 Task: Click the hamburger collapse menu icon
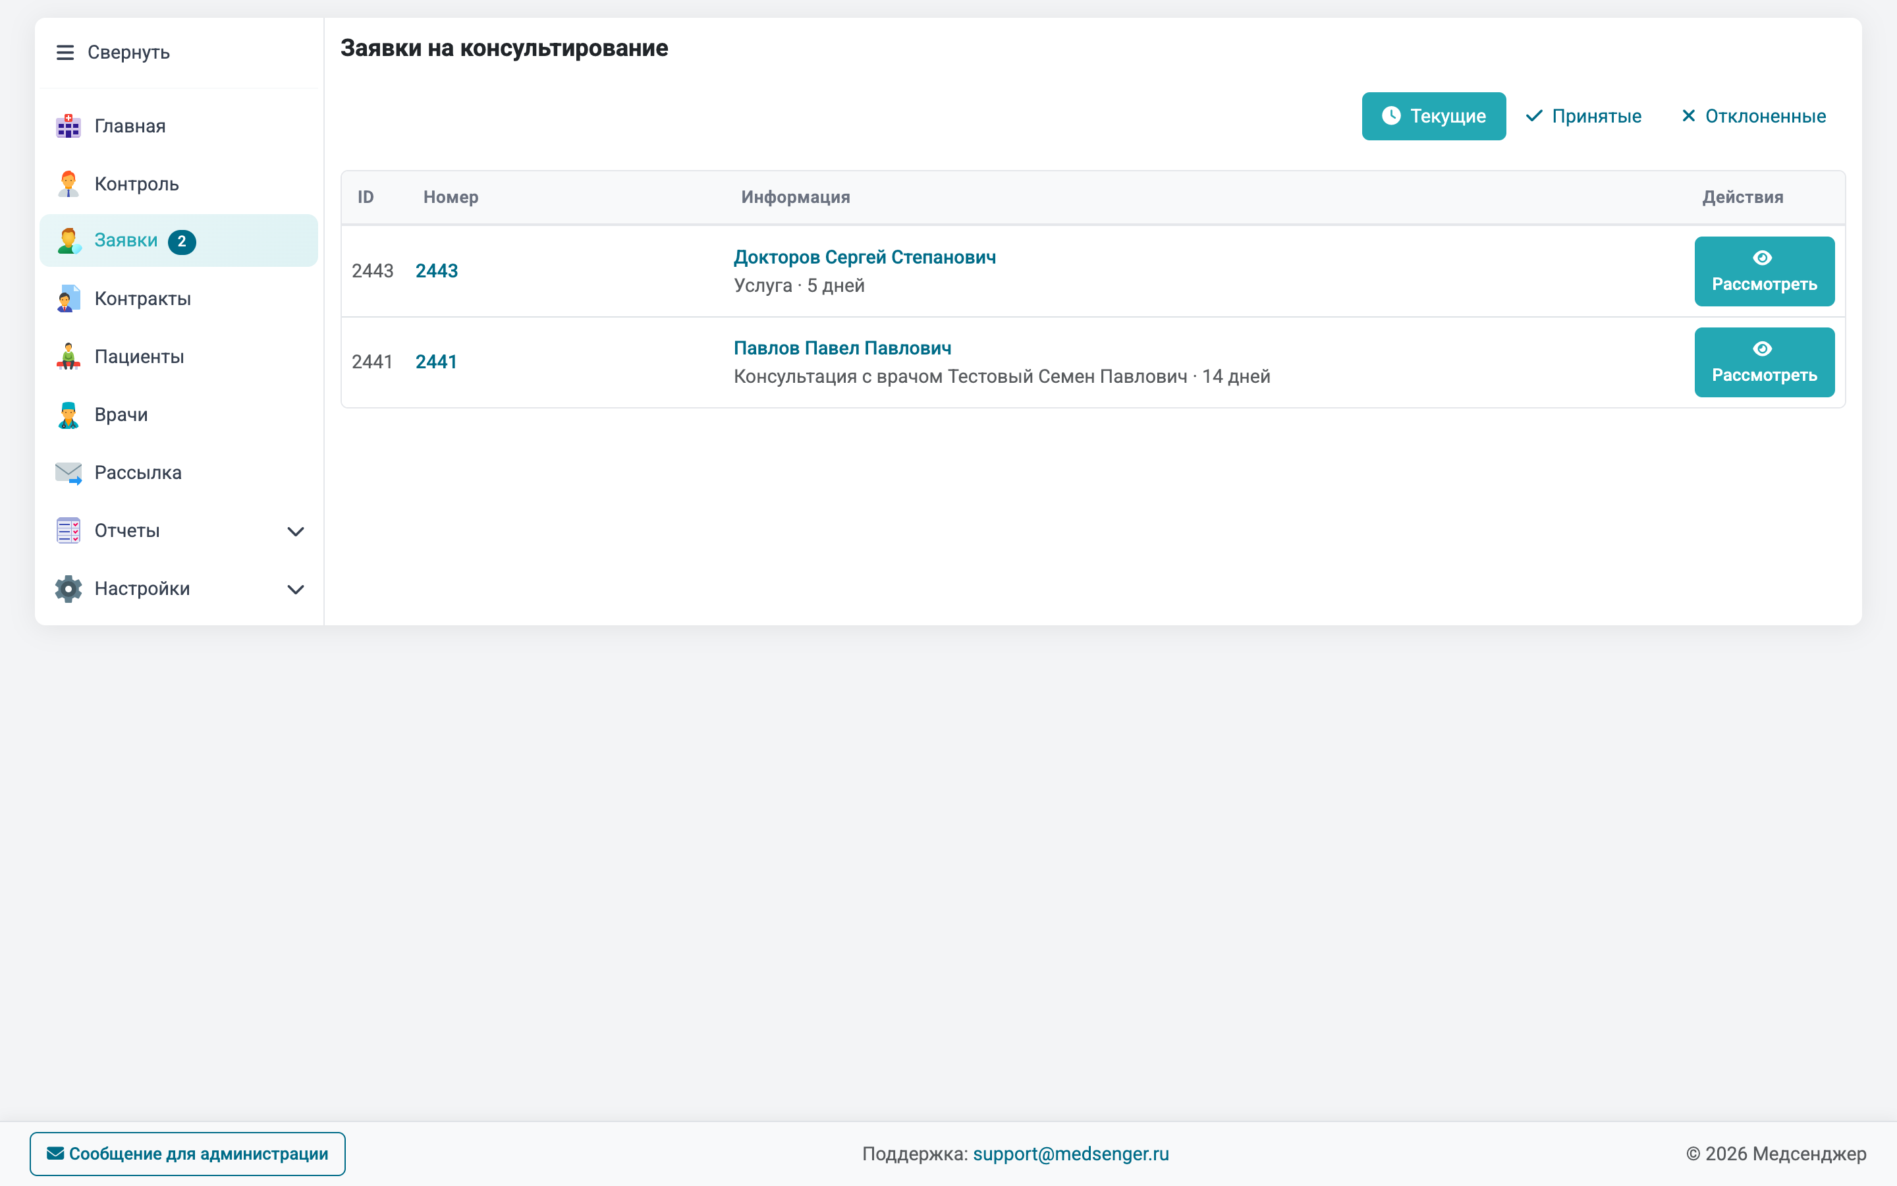pos(65,53)
